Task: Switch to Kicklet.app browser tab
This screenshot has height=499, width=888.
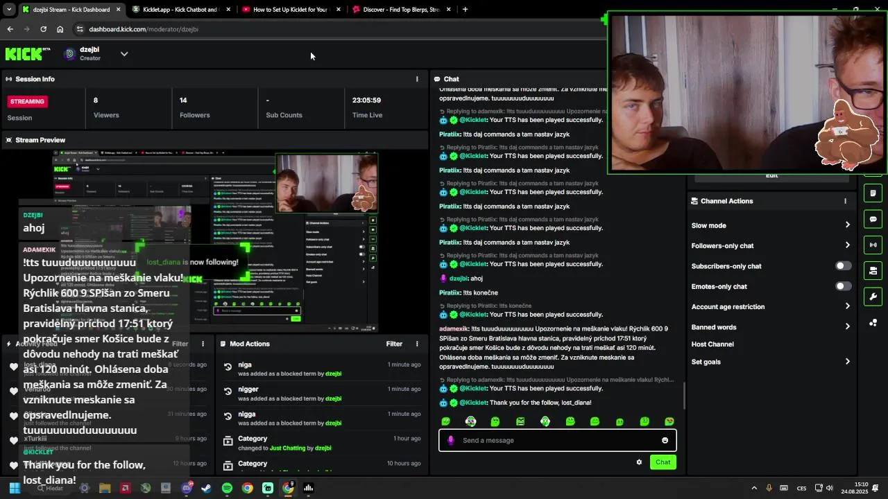Action: point(180,10)
